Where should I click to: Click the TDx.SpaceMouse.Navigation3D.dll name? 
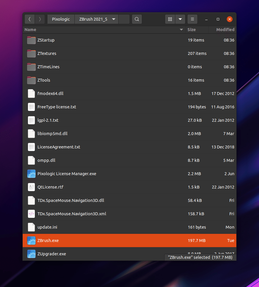tap(71, 200)
